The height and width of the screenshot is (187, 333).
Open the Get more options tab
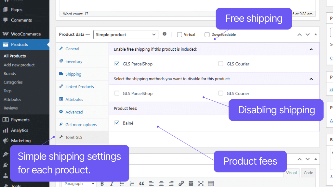click(x=82, y=125)
